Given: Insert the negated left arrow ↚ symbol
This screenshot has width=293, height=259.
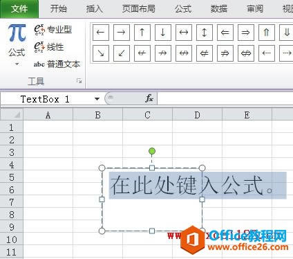Looking at the screenshot, I should [x=142, y=53].
